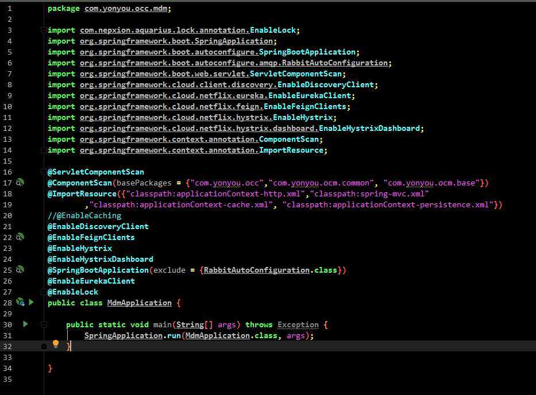Click the @EnableHystrix annotation on line 23
Viewport: 536px width, 395px height.
[x=80, y=249]
